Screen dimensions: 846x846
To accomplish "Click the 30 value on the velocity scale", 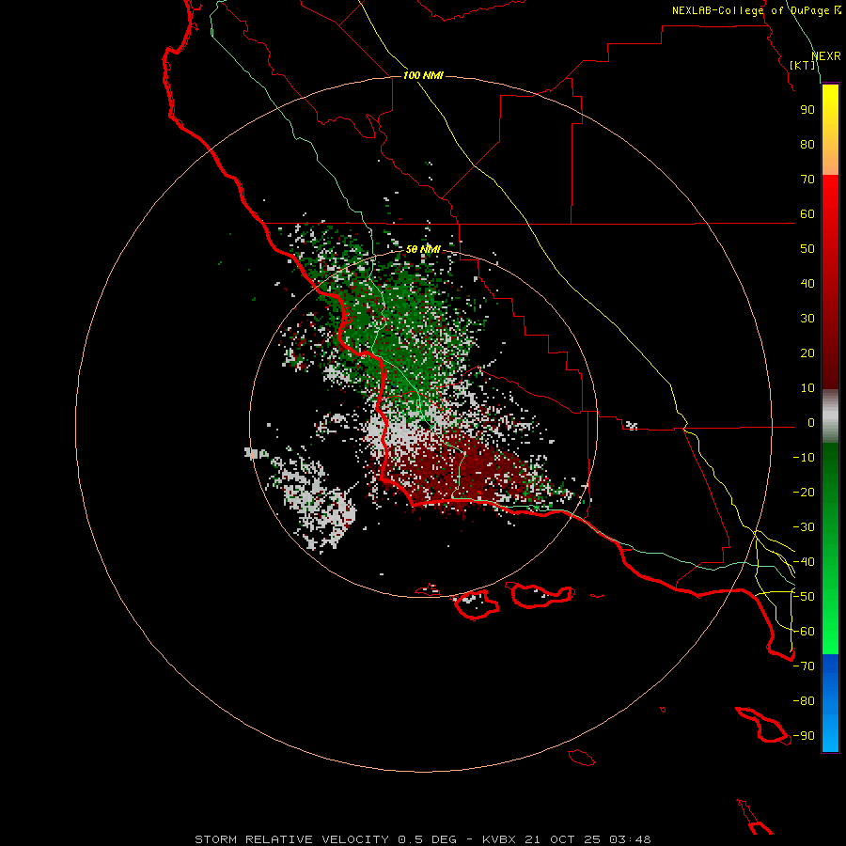I will [807, 319].
